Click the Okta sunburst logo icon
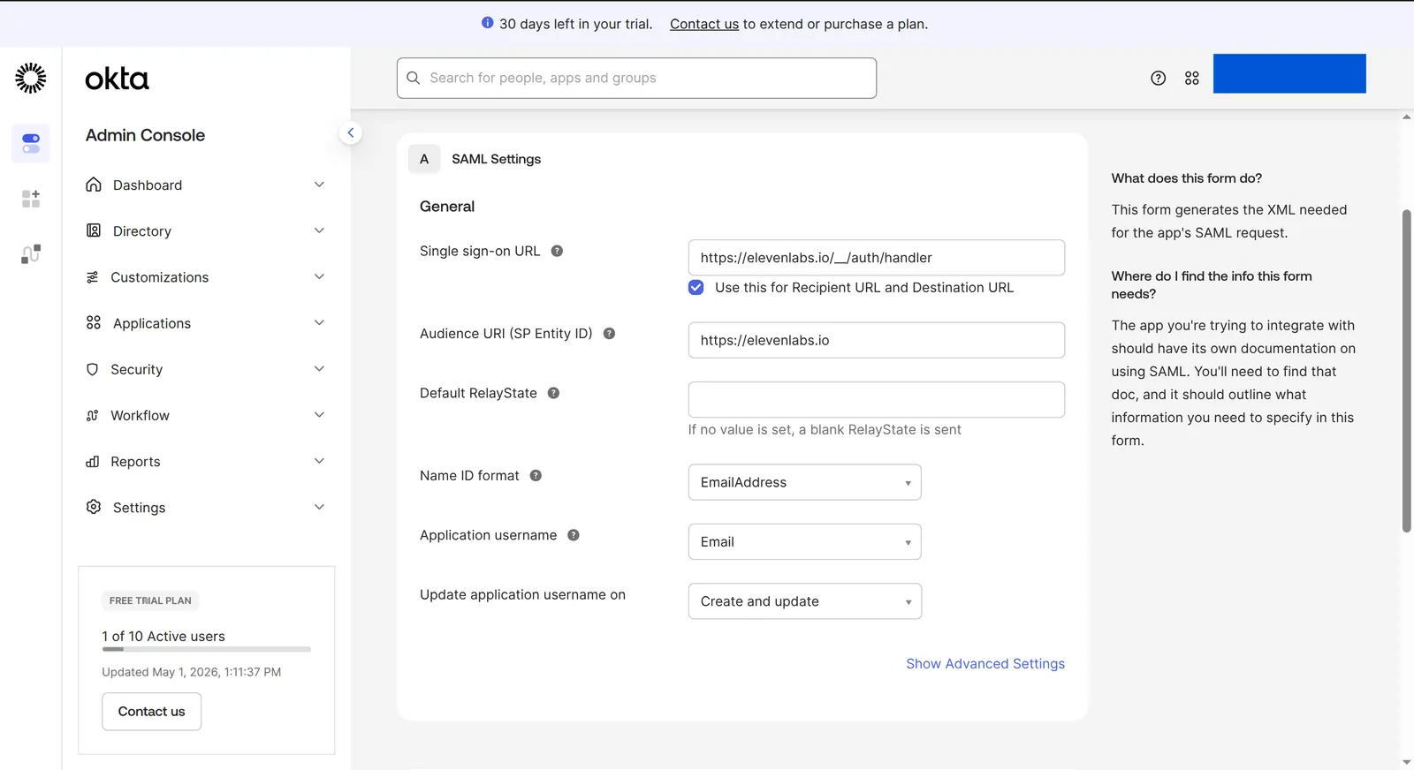Viewport: 1414px width, 770px height. (31, 79)
